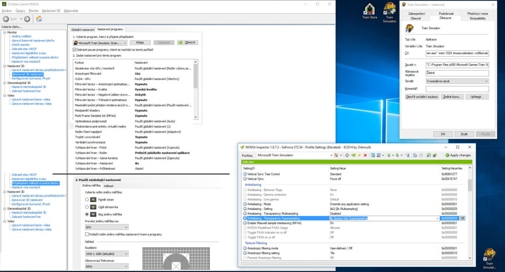Screen dimensions: 505x272
Task: Click the add application to profile icon
Action: [x=373, y=155]
